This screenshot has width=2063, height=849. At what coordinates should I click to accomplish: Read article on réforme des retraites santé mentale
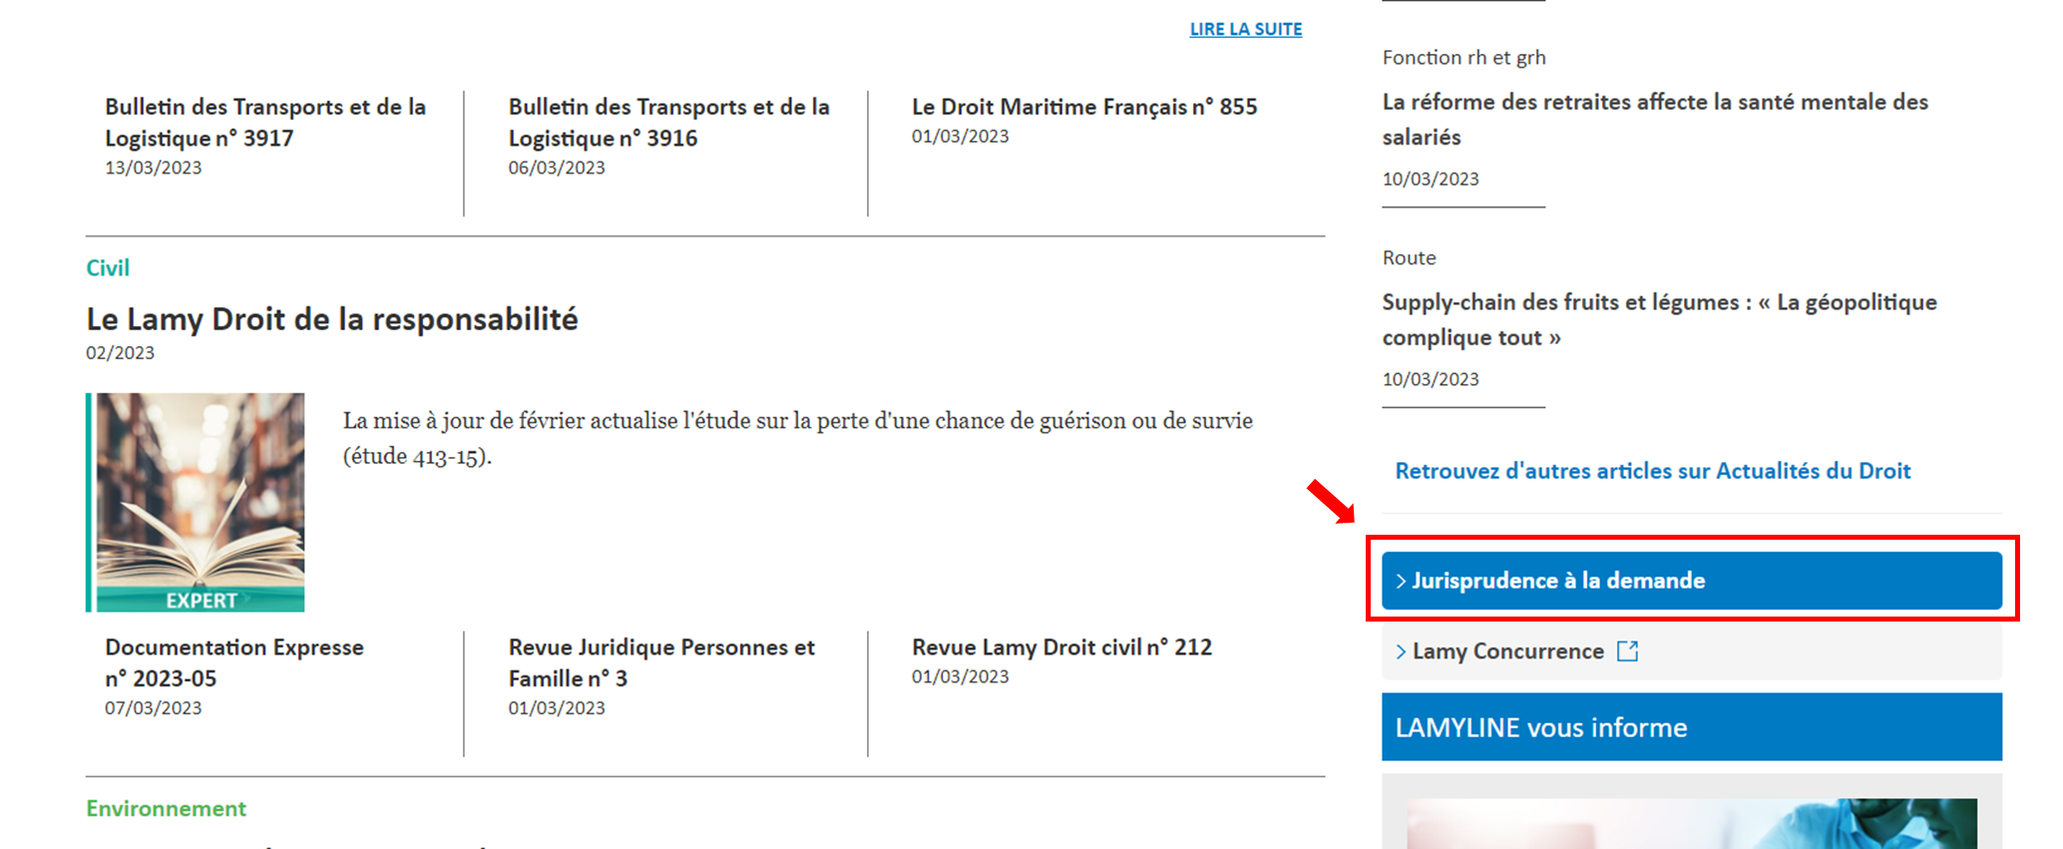(1655, 119)
